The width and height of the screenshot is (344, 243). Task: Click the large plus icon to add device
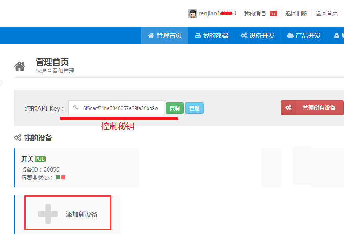click(48, 214)
